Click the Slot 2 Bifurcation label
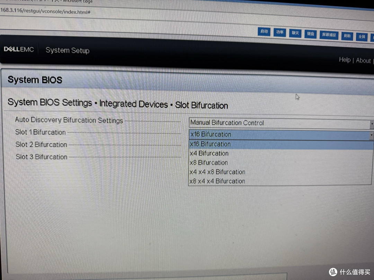The width and height of the screenshot is (374, 280). (41, 144)
